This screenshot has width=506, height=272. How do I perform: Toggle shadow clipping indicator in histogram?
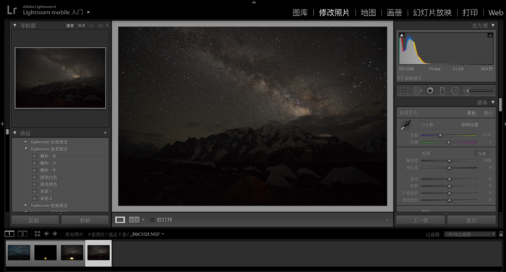click(402, 35)
